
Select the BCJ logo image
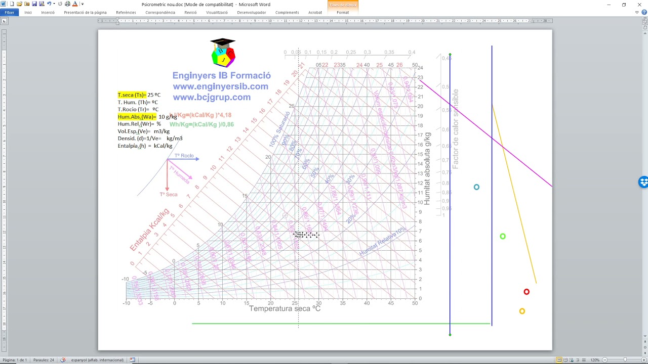(223, 52)
